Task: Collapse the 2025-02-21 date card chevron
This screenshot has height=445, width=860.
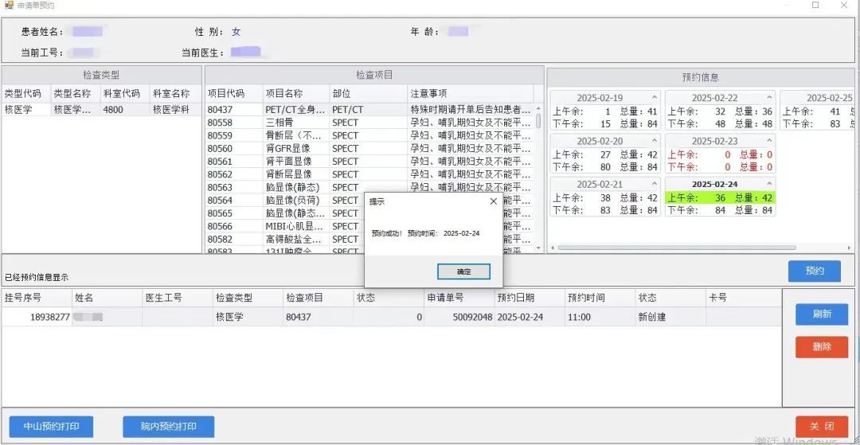Action: coord(655,184)
